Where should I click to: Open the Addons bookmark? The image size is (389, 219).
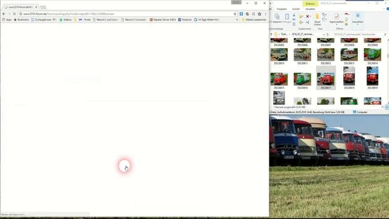(66, 19)
